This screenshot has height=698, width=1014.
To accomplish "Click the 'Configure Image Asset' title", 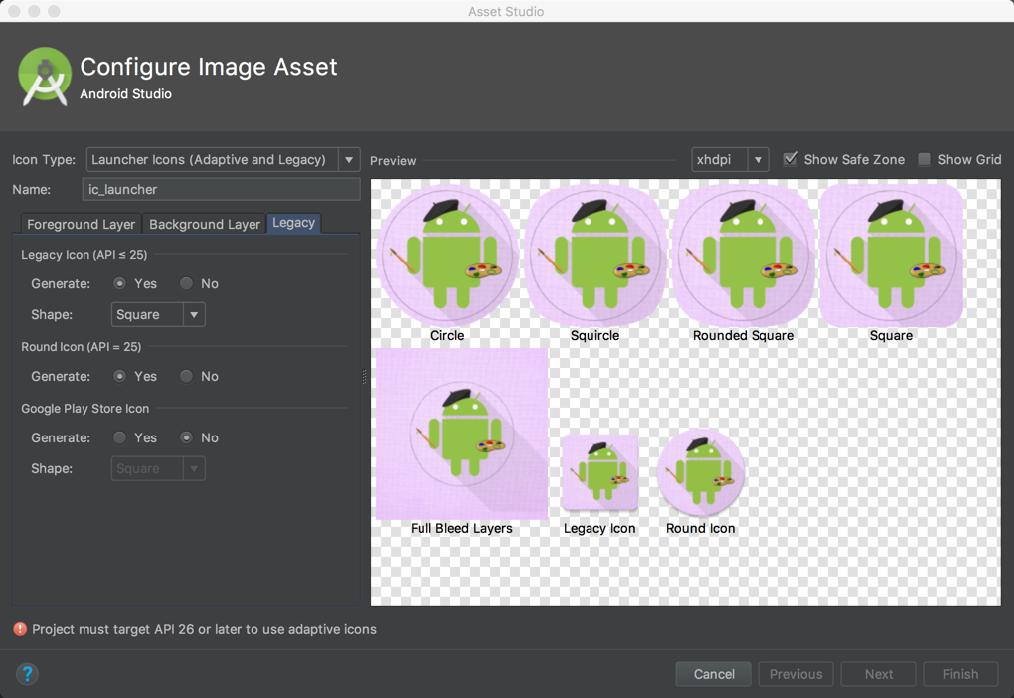I will click(x=208, y=66).
